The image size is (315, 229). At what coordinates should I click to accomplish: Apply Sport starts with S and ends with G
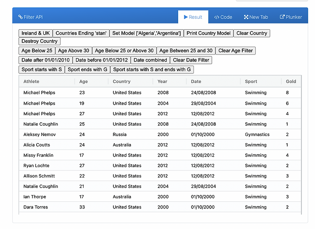[x=152, y=69]
